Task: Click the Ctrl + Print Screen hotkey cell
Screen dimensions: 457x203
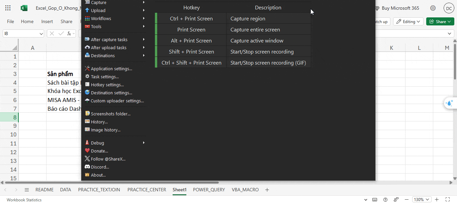Action: 191,18
